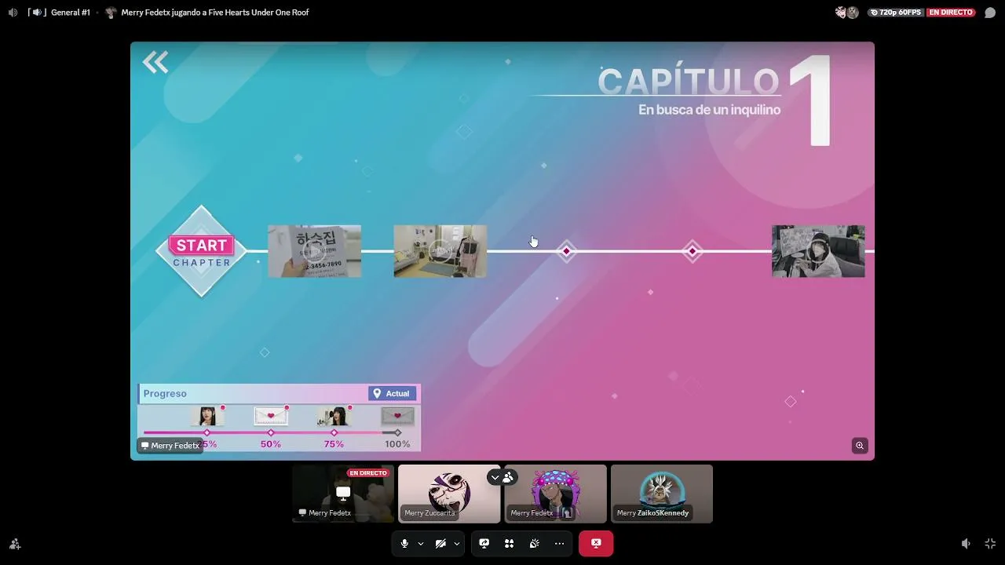The image size is (1005, 565).
Task: Click the stream title about Five Hearts Under One Roof
Action: pos(215,13)
